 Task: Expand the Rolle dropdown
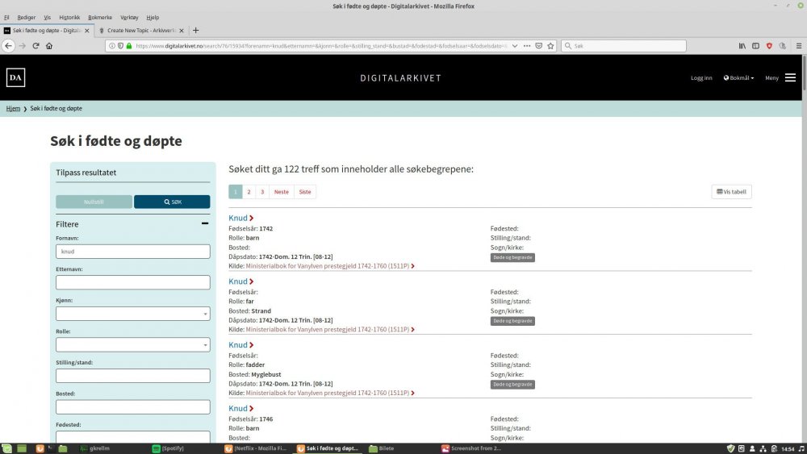tap(132, 345)
